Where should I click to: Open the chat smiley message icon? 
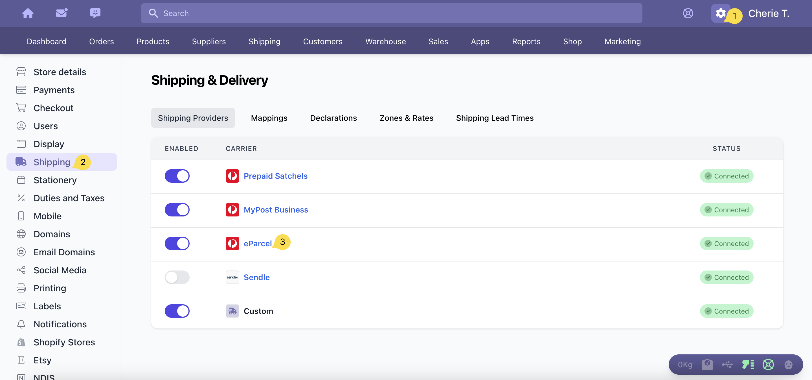click(x=95, y=13)
